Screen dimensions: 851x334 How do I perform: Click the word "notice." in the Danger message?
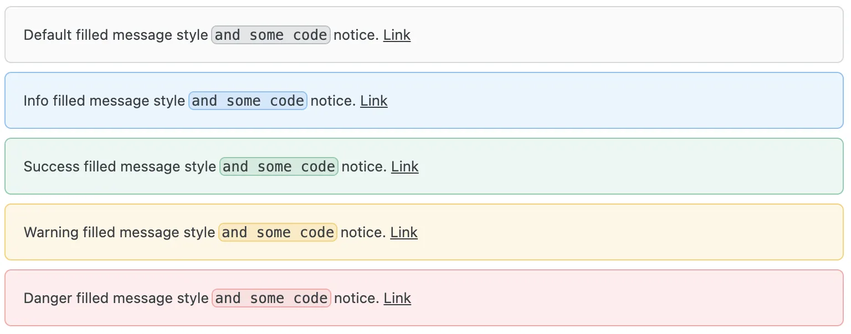(357, 298)
